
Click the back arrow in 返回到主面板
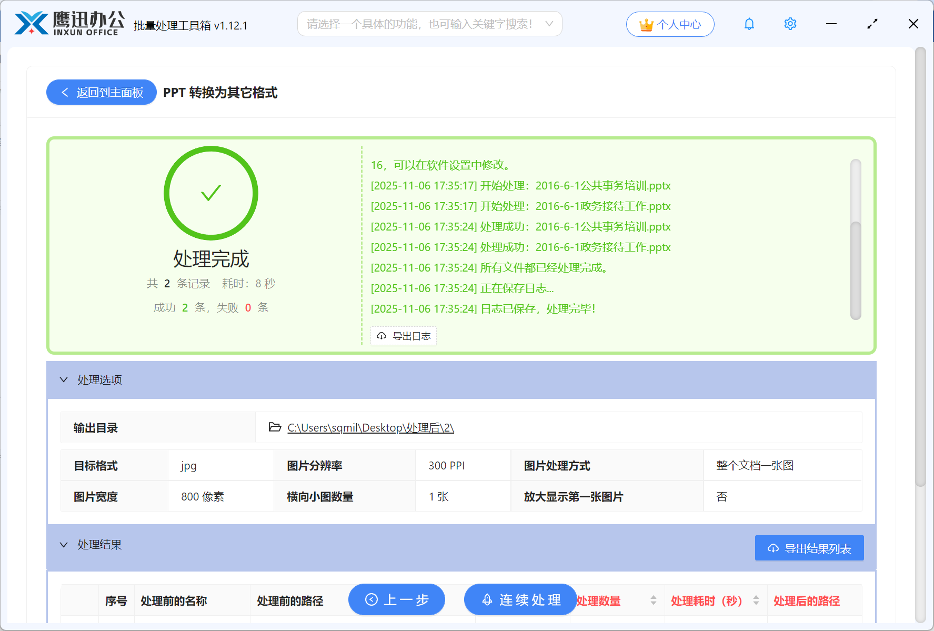pos(64,92)
